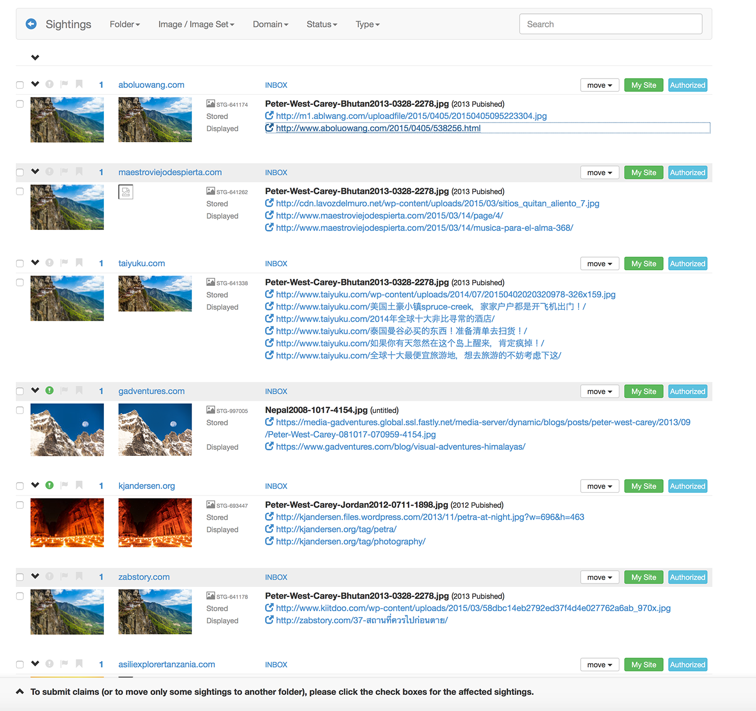
Task: Open the Status menu
Action: [x=322, y=24]
